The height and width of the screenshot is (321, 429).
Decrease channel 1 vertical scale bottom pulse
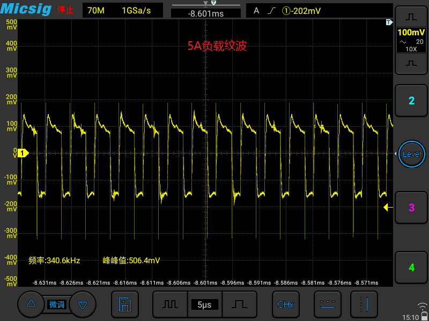[411, 64]
